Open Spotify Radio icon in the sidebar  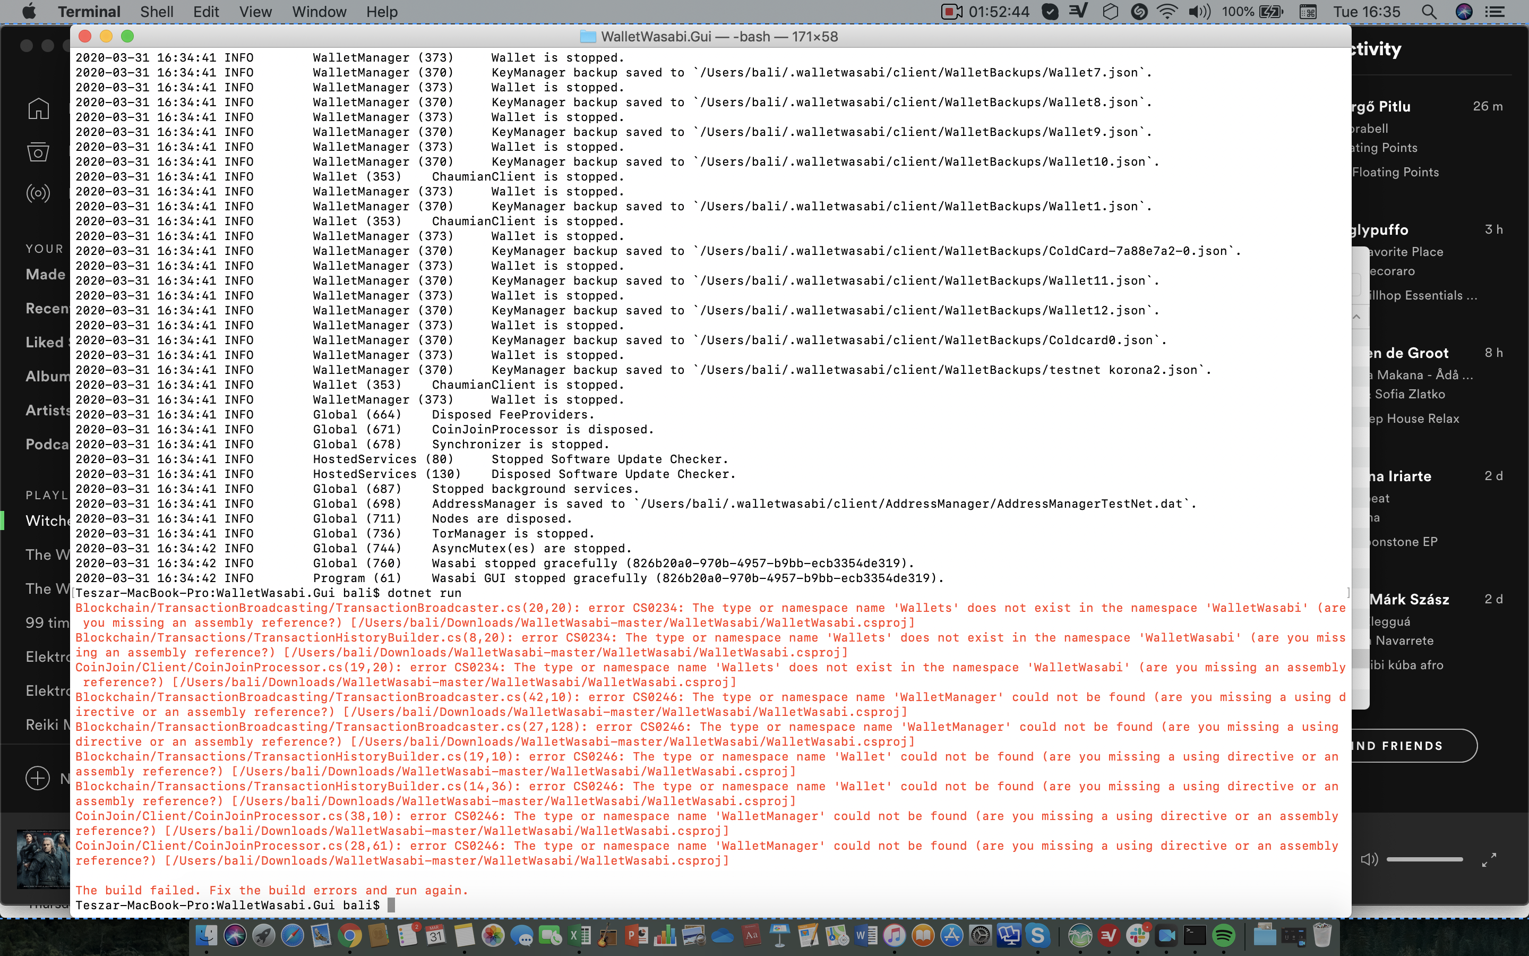coord(38,193)
